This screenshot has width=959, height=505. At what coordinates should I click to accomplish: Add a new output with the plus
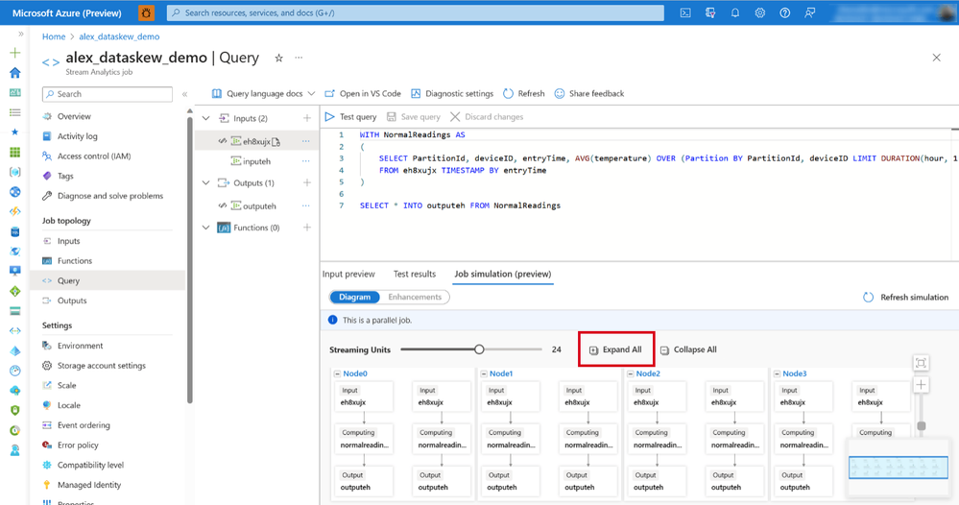pos(307,182)
